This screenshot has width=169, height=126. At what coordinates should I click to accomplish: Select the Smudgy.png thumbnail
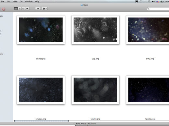tap(41, 90)
